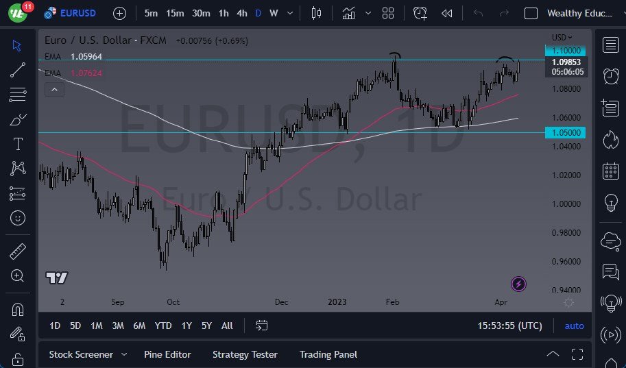
Task: Click the EURUSD symbol search field
Action: [77, 13]
